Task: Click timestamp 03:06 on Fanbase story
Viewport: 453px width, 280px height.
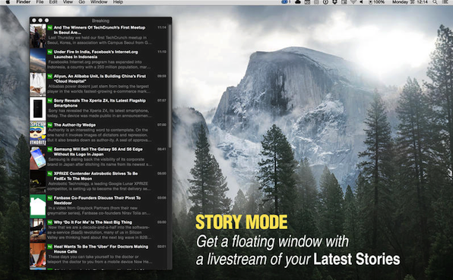Action: [x=162, y=198]
